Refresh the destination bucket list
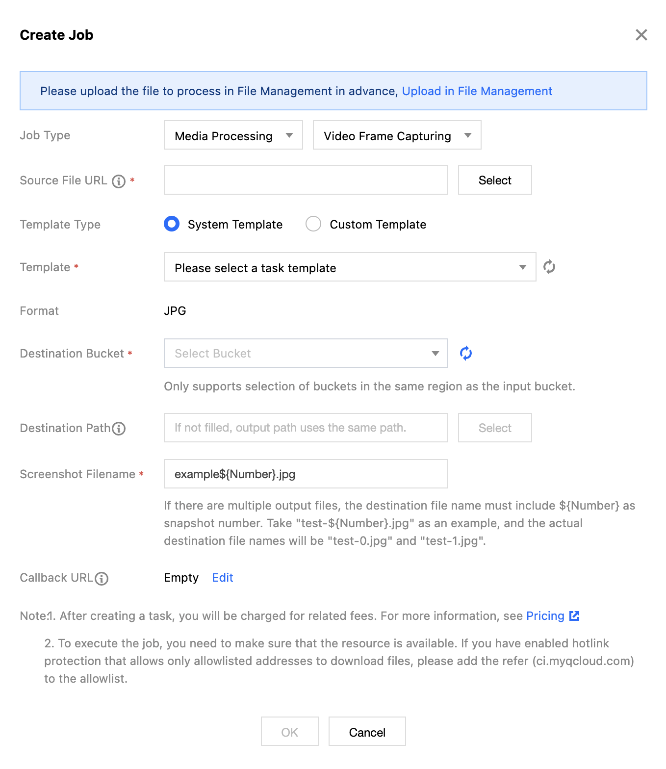666x769 pixels. 466,353
